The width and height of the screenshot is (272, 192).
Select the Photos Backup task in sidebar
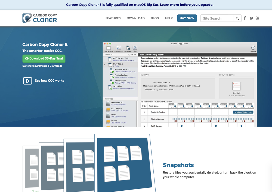[123, 76]
